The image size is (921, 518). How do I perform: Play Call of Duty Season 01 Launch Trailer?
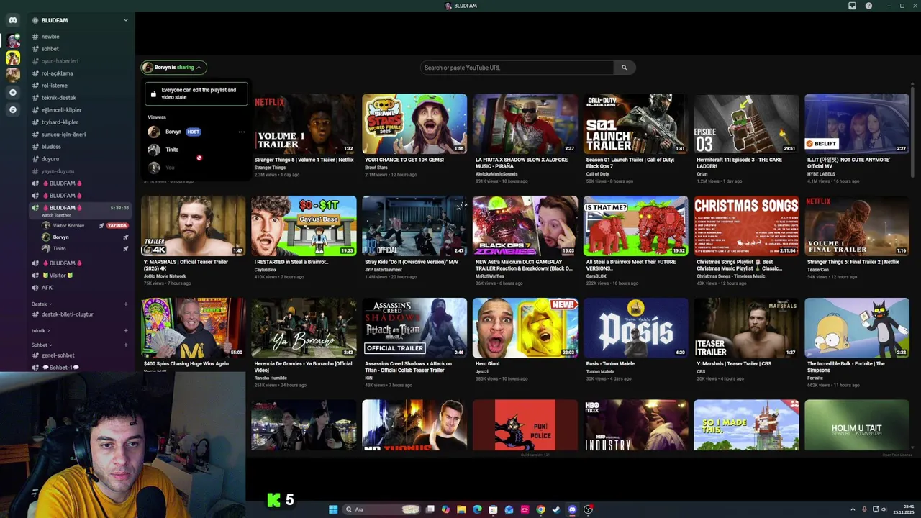click(636, 124)
